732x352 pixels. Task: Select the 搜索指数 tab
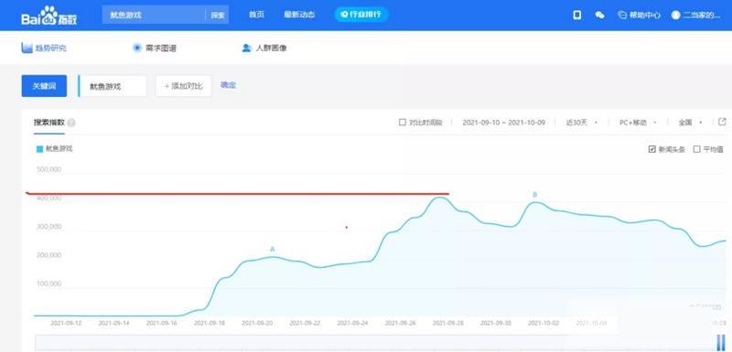pyautogui.click(x=49, y=123)
